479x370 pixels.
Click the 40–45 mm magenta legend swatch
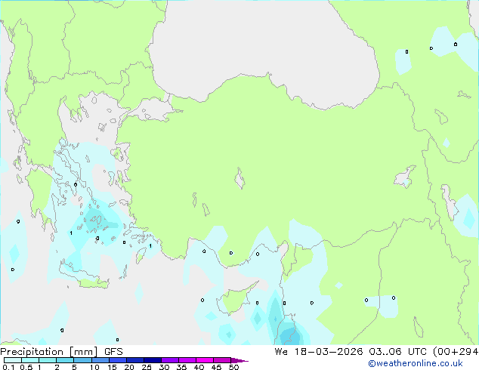pos(205,360)
